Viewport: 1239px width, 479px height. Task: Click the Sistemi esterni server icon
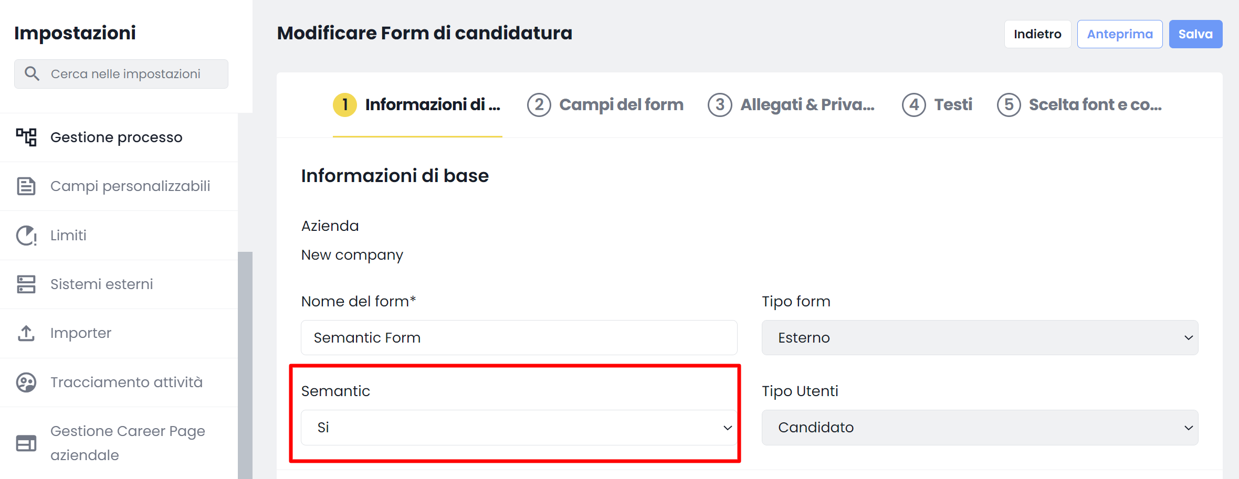pyautogui.click(x=26, y=284)
